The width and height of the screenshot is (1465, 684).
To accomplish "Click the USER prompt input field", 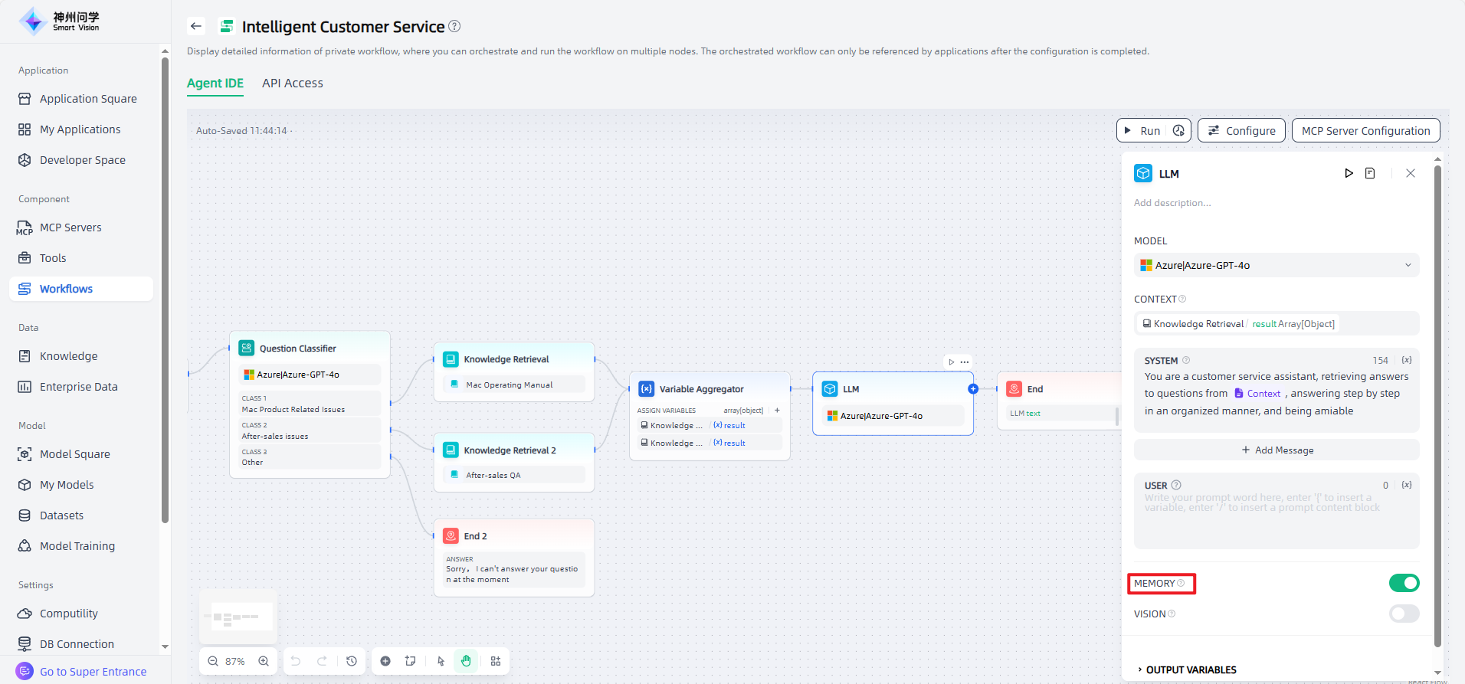I will [x=1276, y=517].
